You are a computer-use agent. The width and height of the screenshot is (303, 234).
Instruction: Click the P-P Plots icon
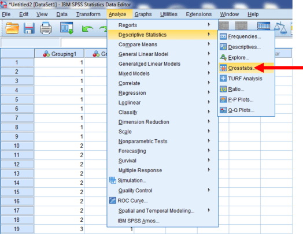(223, 99)
